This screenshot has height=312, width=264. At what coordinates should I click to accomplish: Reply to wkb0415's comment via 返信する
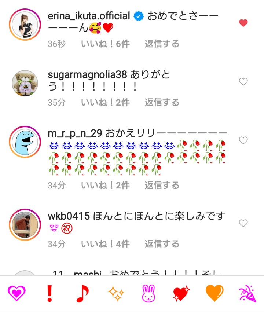click(162, 244)
